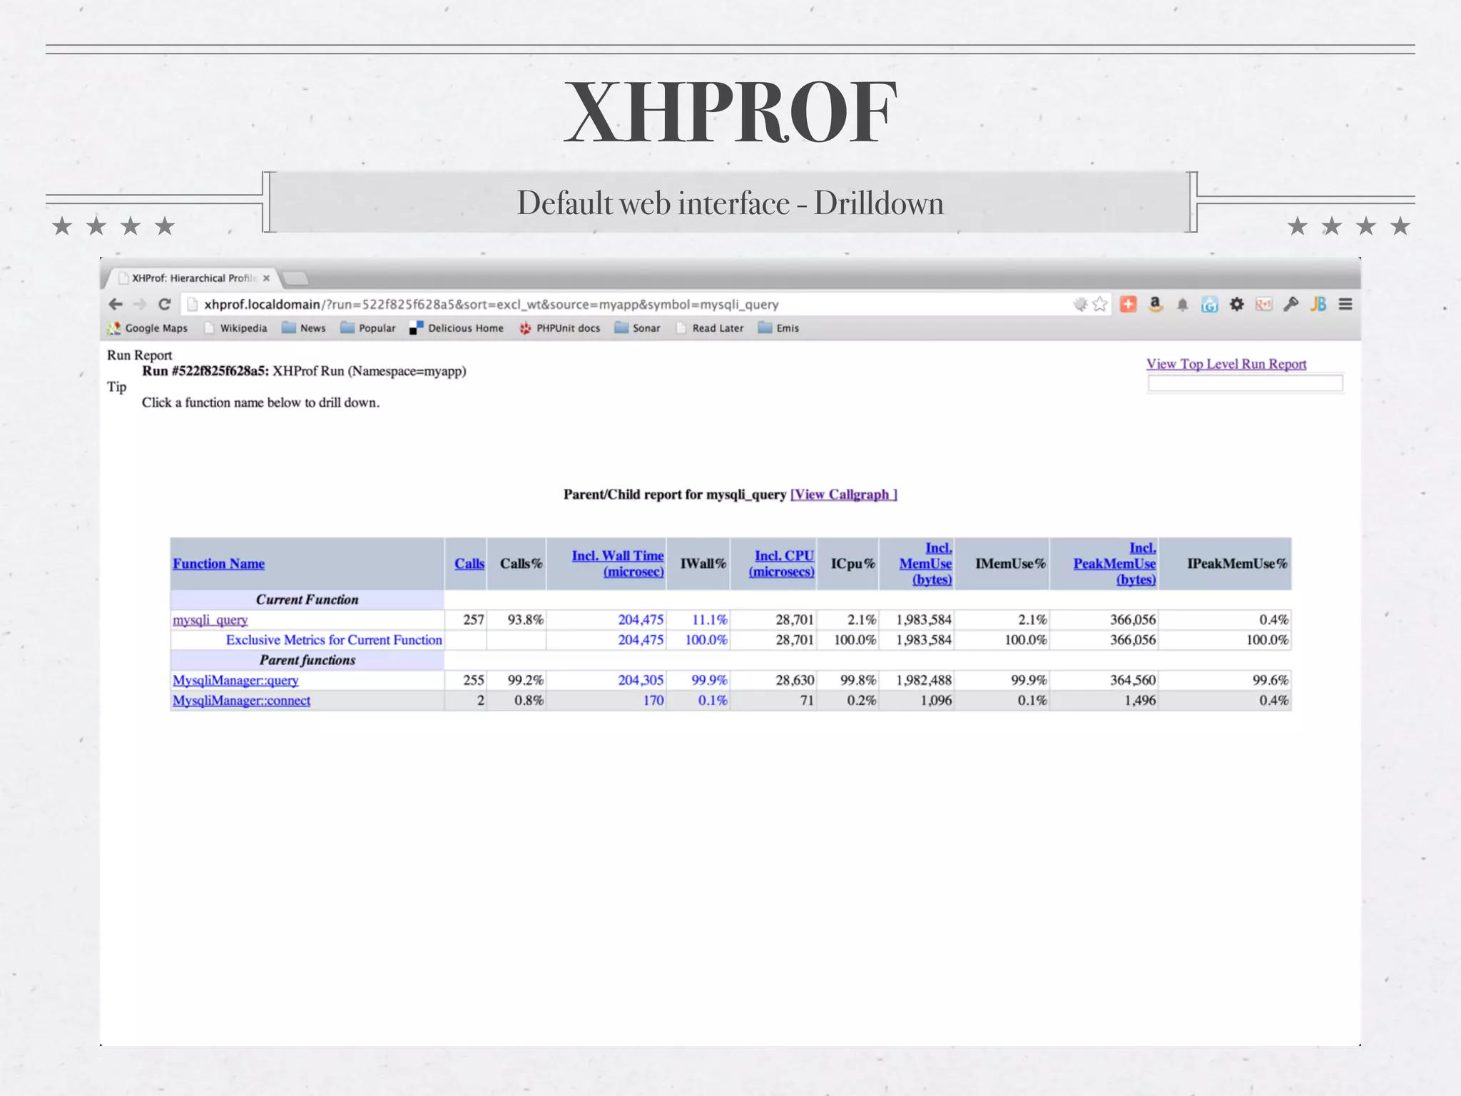Screen dimensions: 1461x1096
Task: Click the function search box under run report link
Action: tap(1245, 384)
